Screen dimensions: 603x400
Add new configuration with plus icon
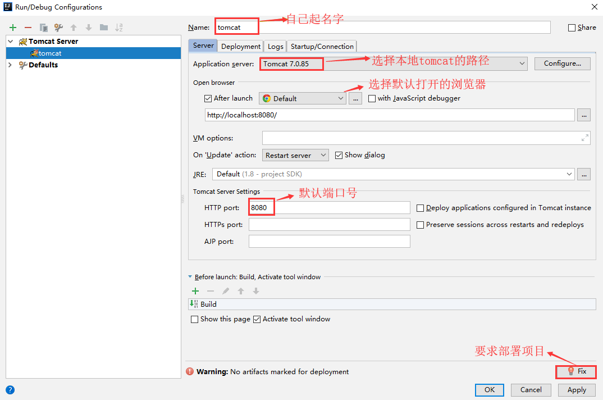coord(13,28)
